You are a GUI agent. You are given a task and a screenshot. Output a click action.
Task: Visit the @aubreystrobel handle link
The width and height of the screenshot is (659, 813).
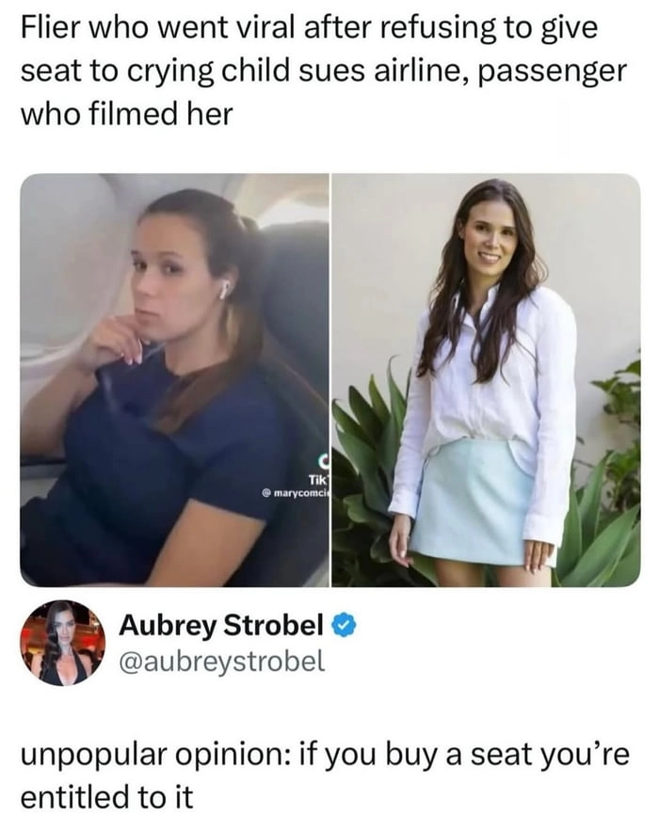point(222,661)
